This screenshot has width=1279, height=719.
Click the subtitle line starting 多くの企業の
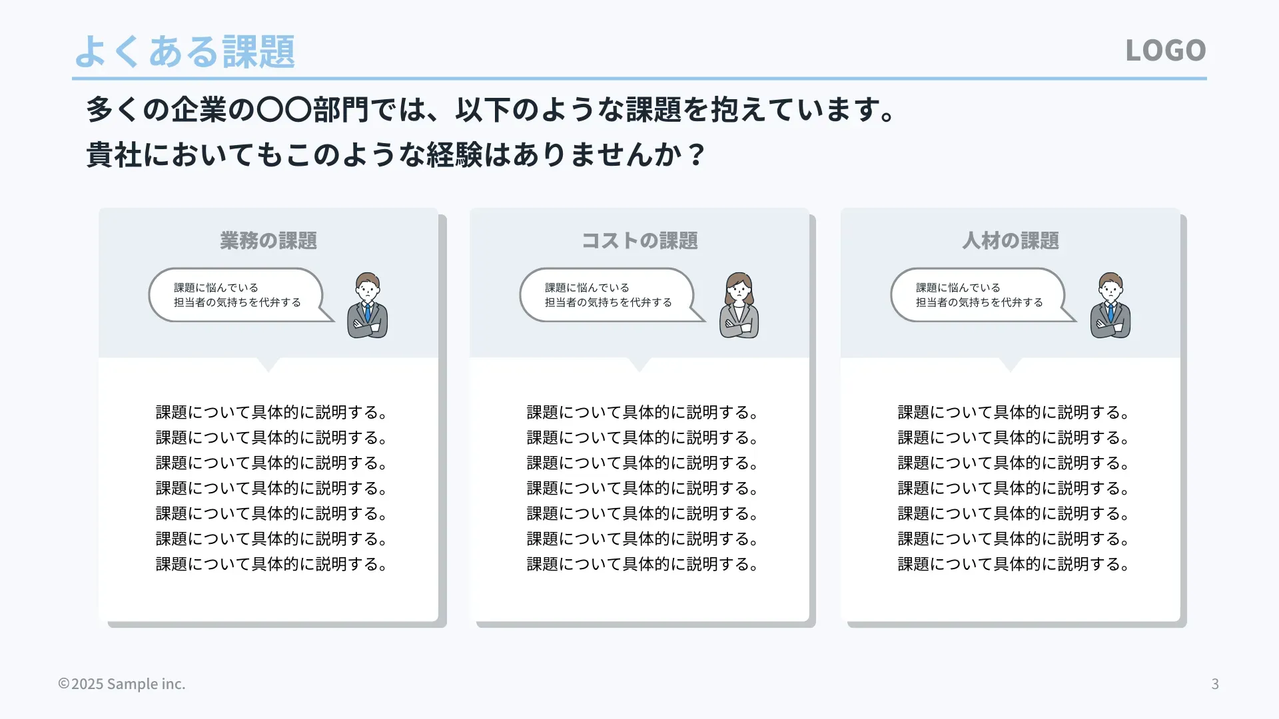[492, 109]
